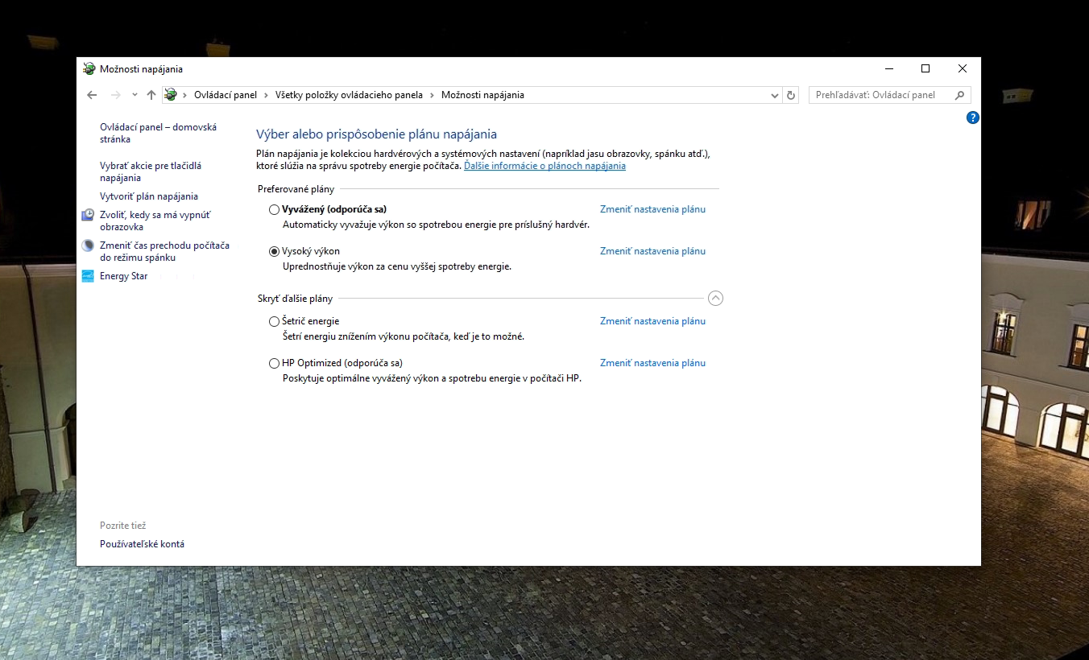Viewport: 1089px width, 660px height.
Task: Click the moon icon for sleep settings
Action: click(x=88, y=245)
